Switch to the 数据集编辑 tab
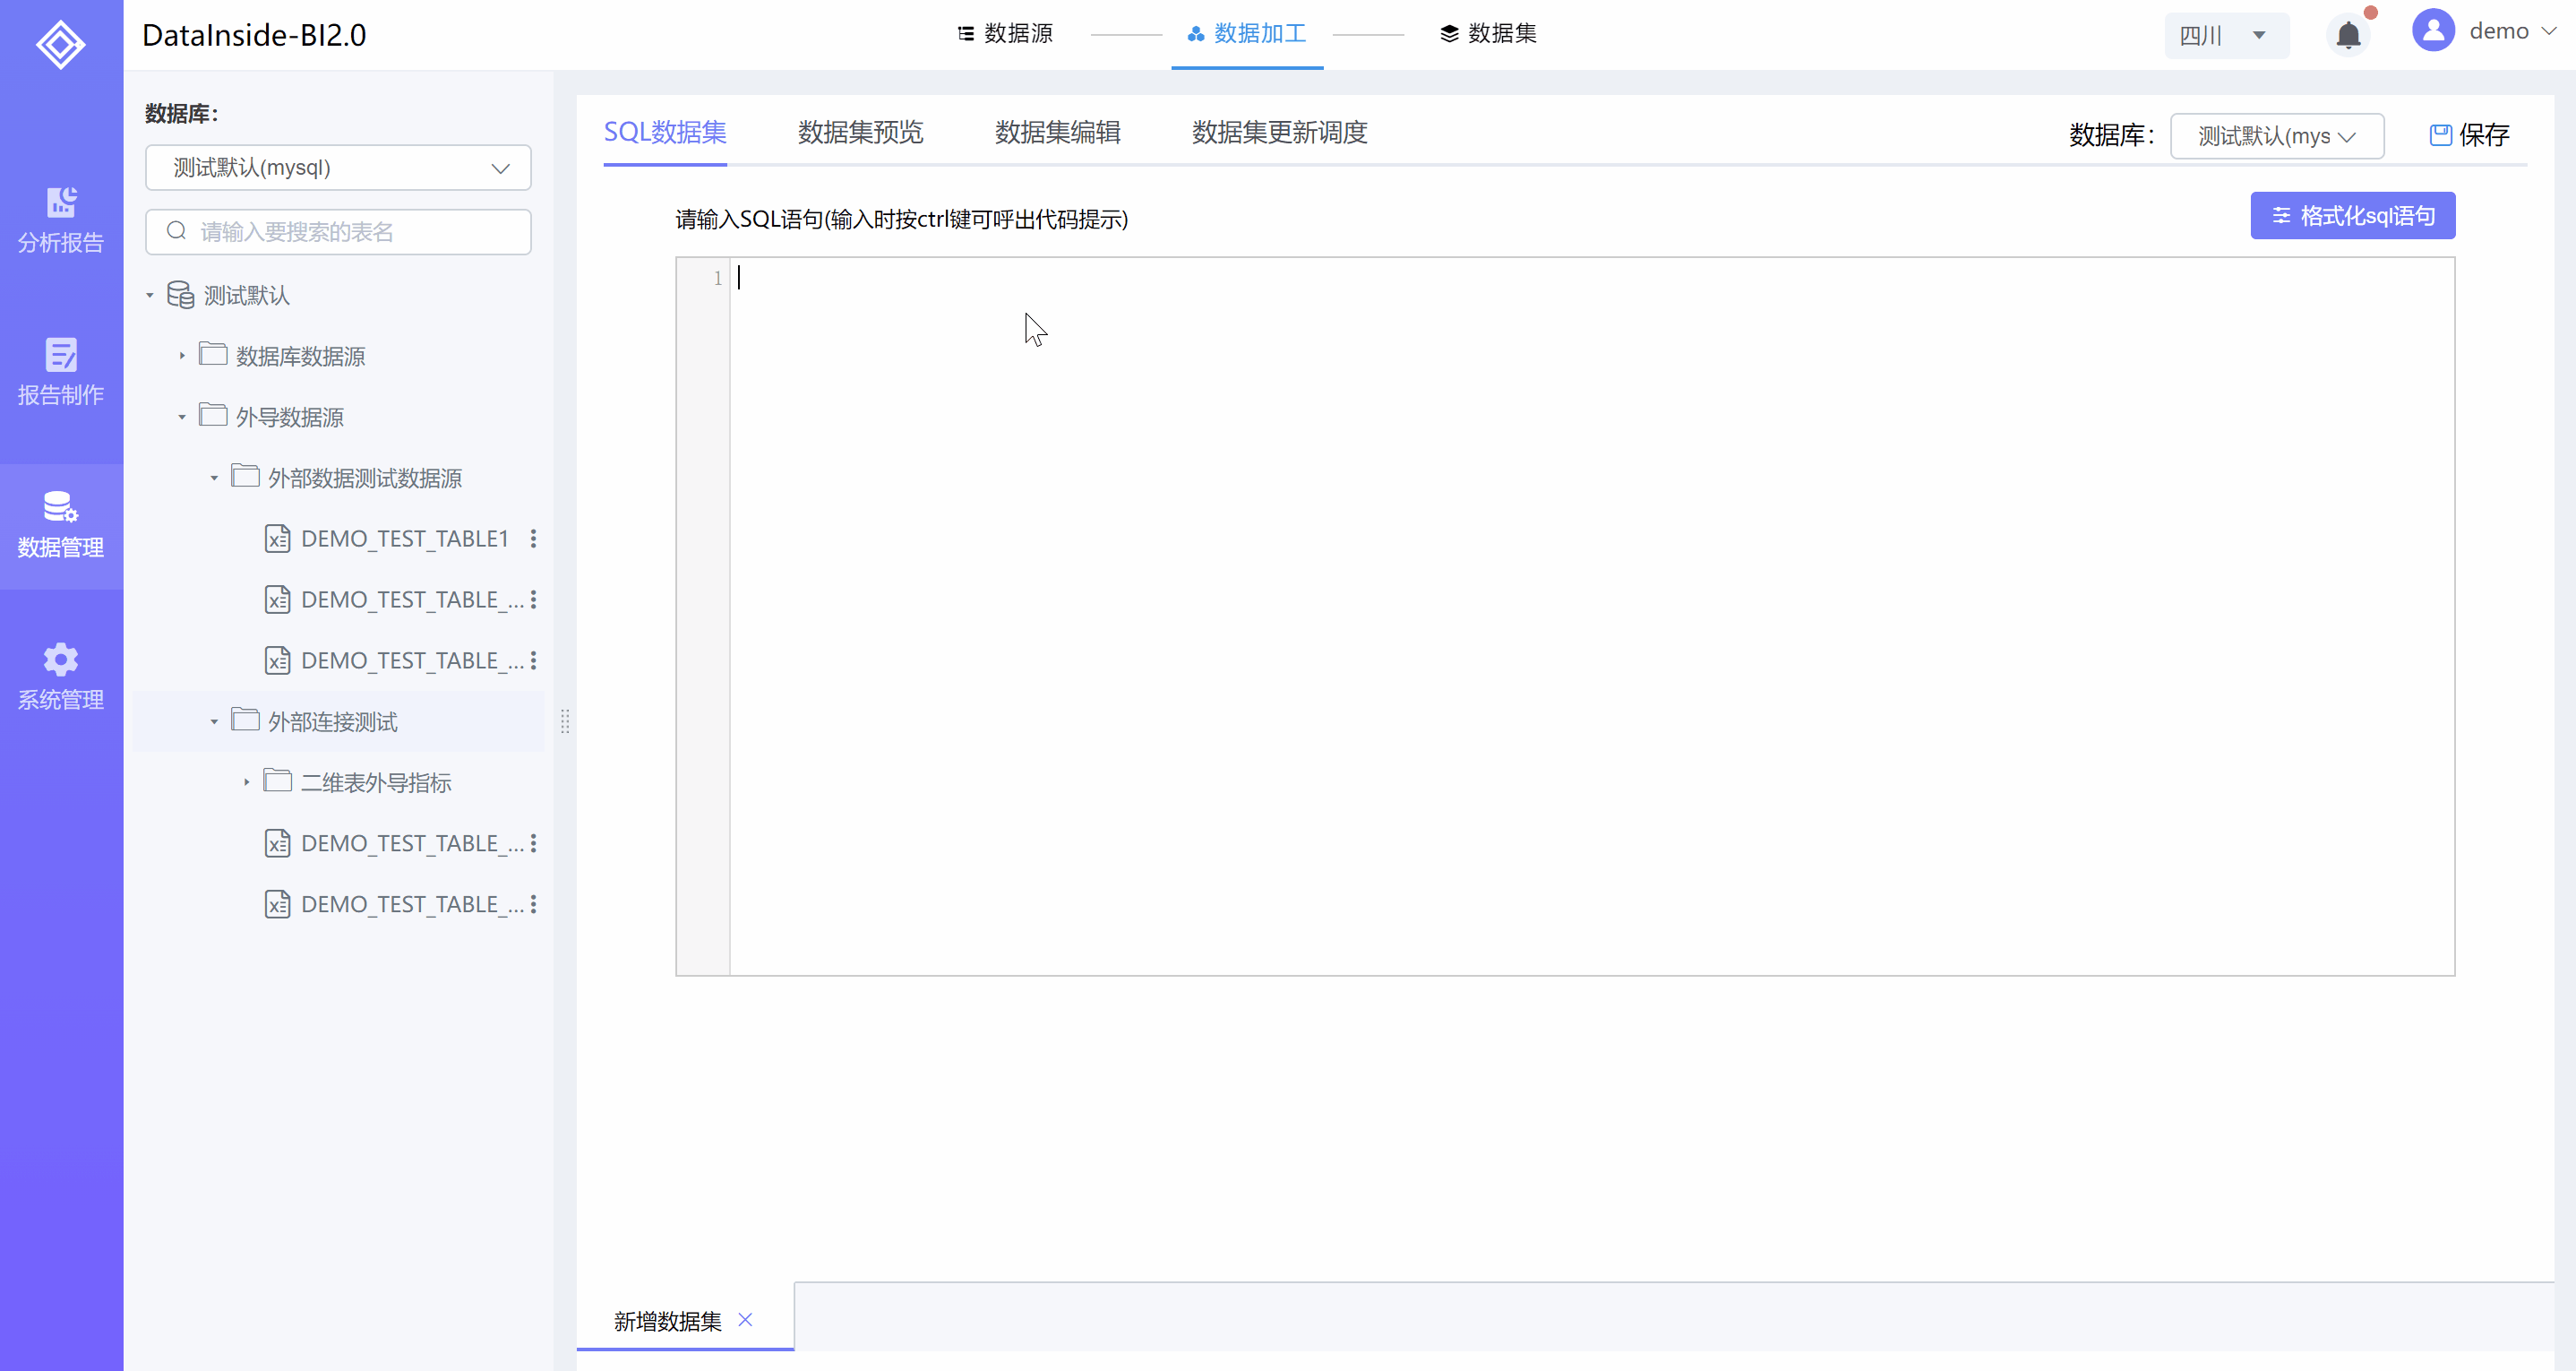Image resolution: width=2576 pixels, height=1371 pixels. [1057, 132]
